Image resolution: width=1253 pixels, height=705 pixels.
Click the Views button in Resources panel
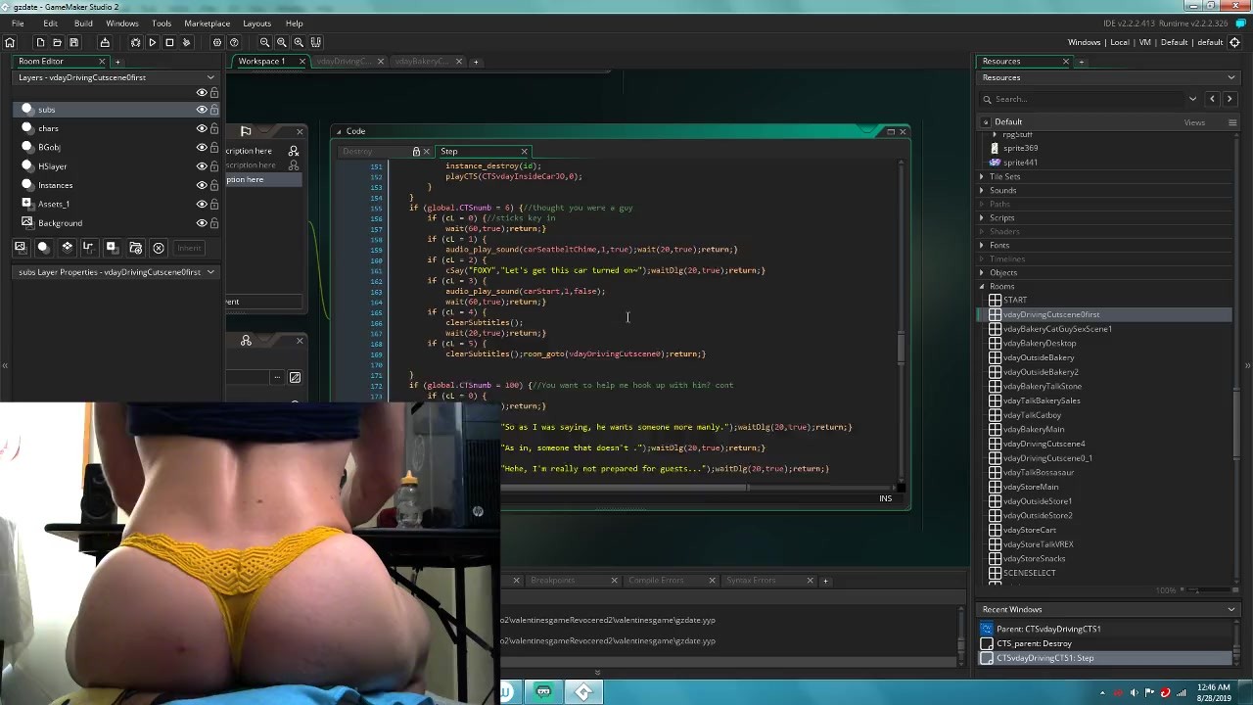coord(1194,122)
